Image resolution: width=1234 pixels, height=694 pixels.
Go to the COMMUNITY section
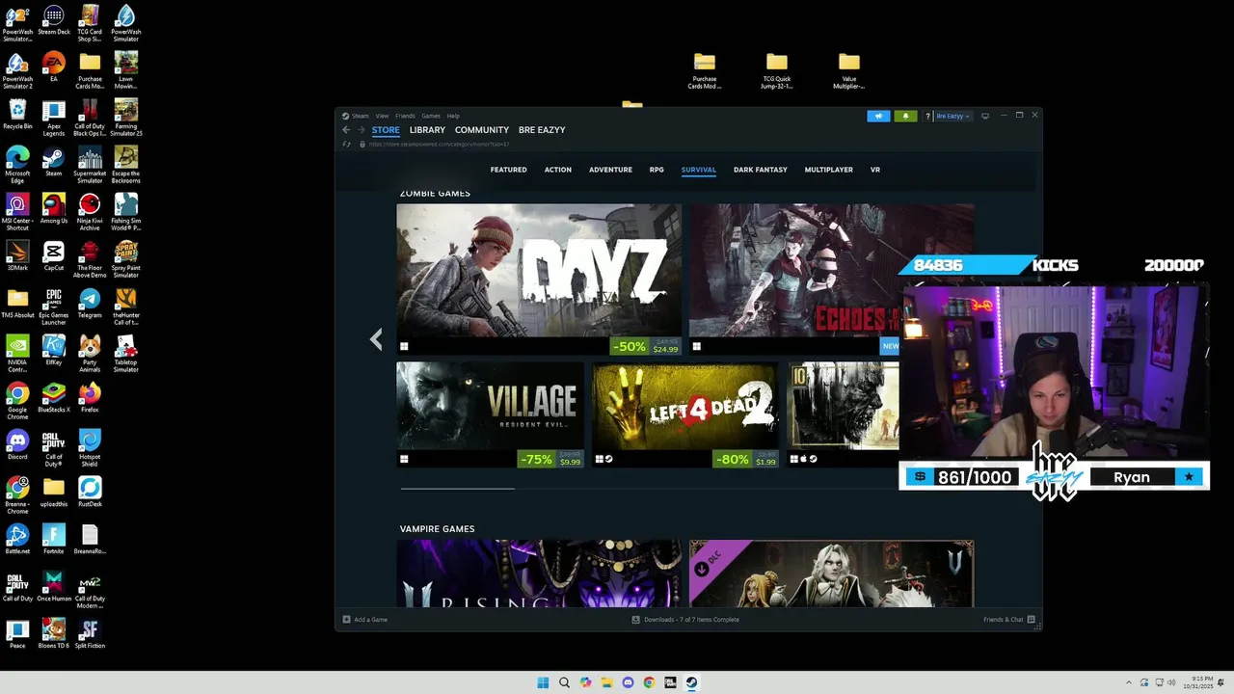point(482,130)
